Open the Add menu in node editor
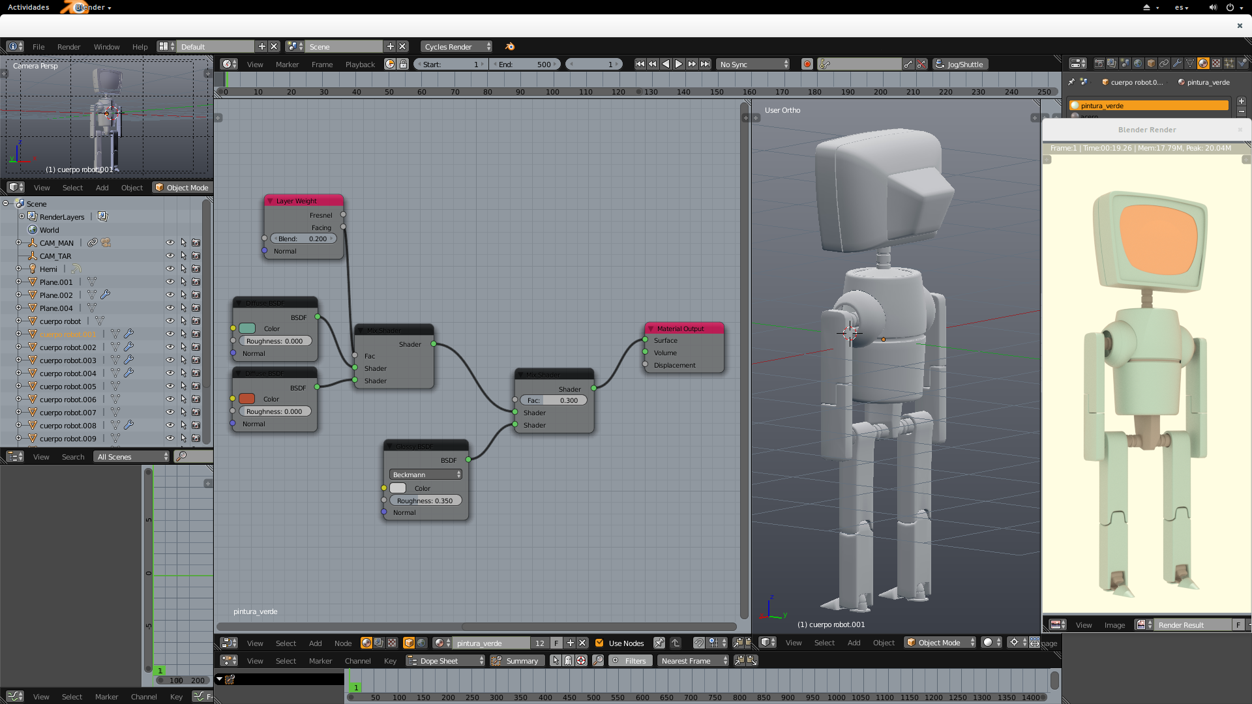 click(315, 643)
